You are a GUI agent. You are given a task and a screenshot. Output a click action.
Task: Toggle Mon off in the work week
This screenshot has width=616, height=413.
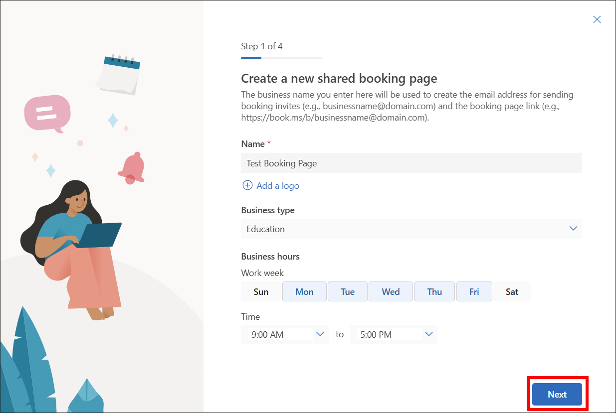tap(304, 291)
